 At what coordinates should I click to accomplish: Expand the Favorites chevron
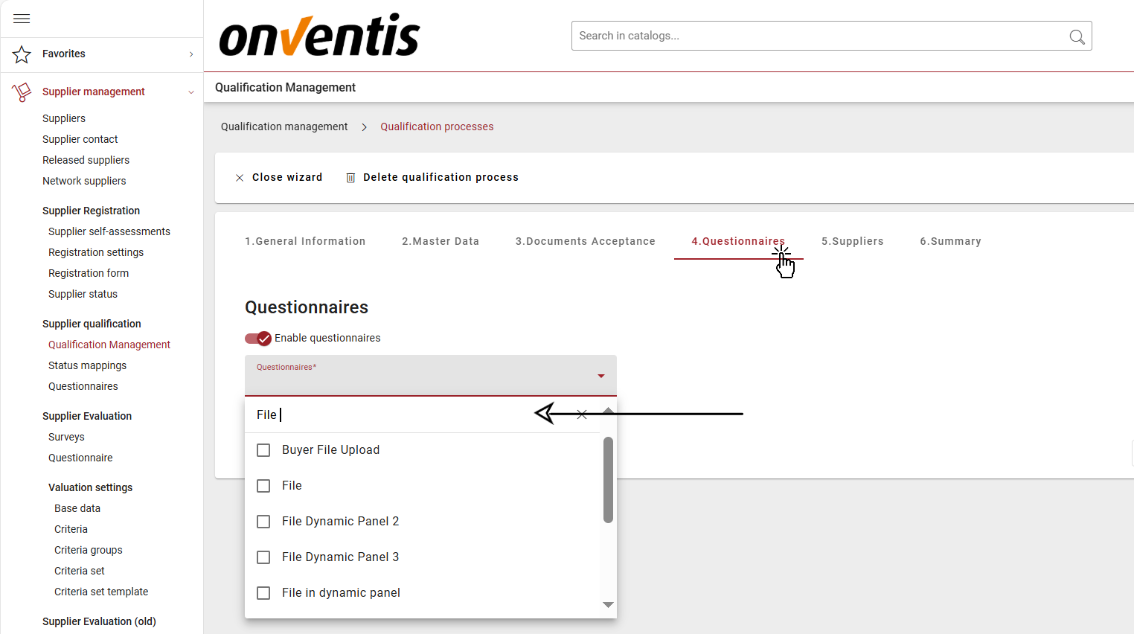coord(191,54)
